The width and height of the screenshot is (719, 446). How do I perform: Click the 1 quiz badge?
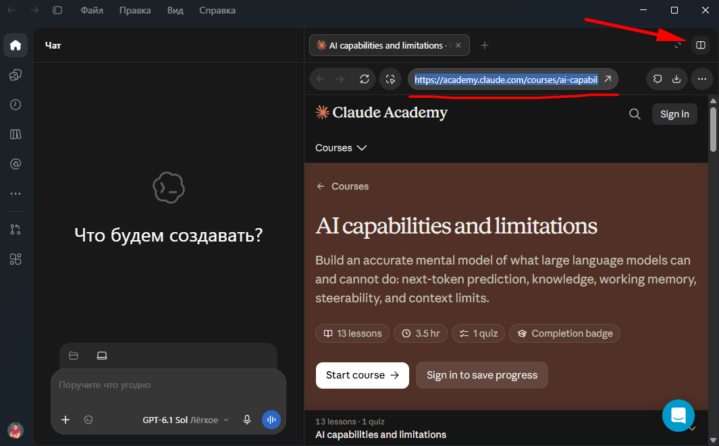[x=478, y=334]
